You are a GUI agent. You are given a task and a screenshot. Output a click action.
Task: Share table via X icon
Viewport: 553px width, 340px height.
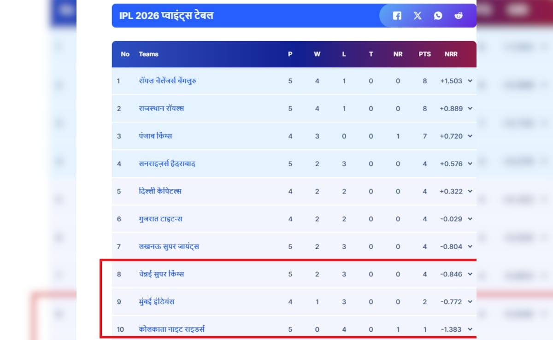click(x=418, y=16)
